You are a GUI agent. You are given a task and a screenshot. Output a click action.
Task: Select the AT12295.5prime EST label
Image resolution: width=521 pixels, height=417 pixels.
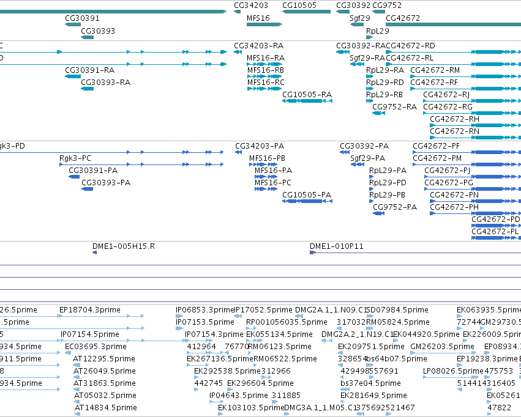point(104,359)
